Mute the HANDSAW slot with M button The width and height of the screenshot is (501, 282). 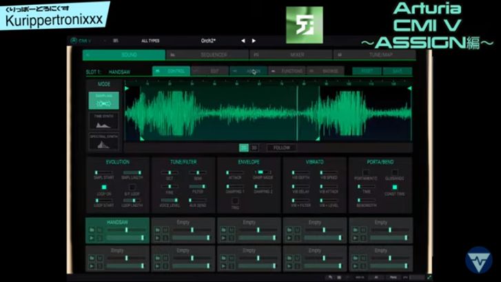[x=99, y=230]
